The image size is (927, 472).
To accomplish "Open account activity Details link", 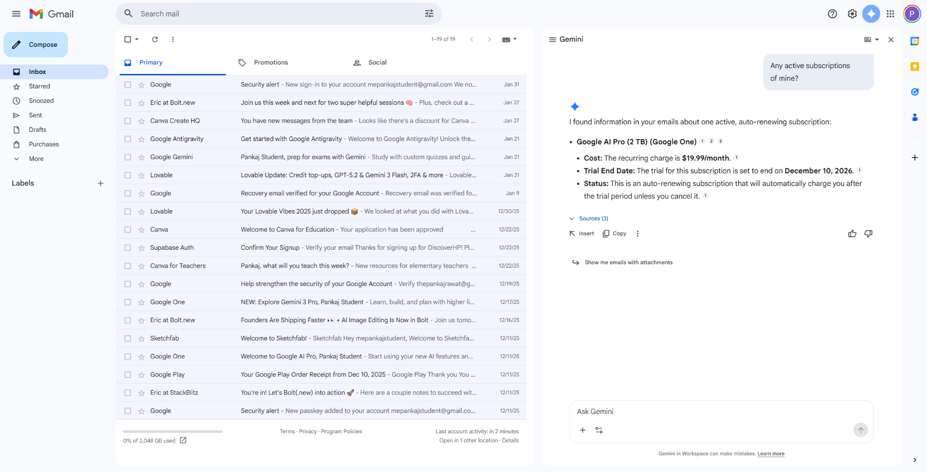I will tap(510, 441).
